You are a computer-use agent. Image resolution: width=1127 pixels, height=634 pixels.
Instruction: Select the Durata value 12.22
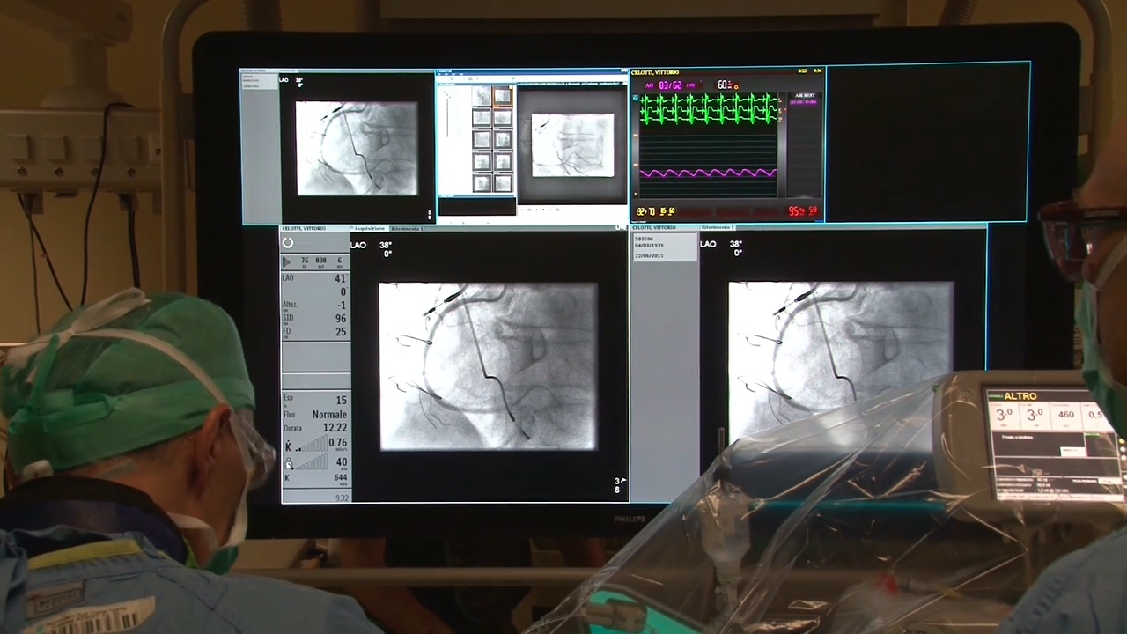tap(335, 428)
